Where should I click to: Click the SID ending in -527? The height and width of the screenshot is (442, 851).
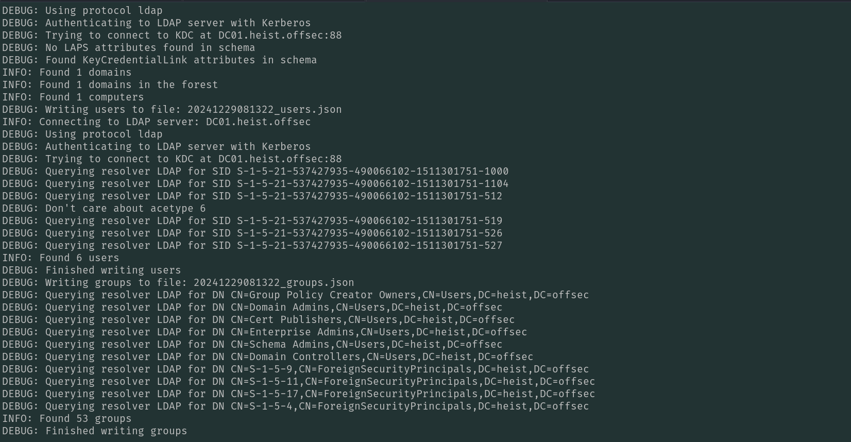tap(369, 246)
